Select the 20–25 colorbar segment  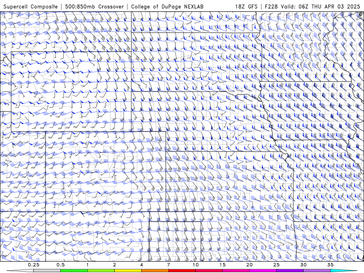pos(263,271)
